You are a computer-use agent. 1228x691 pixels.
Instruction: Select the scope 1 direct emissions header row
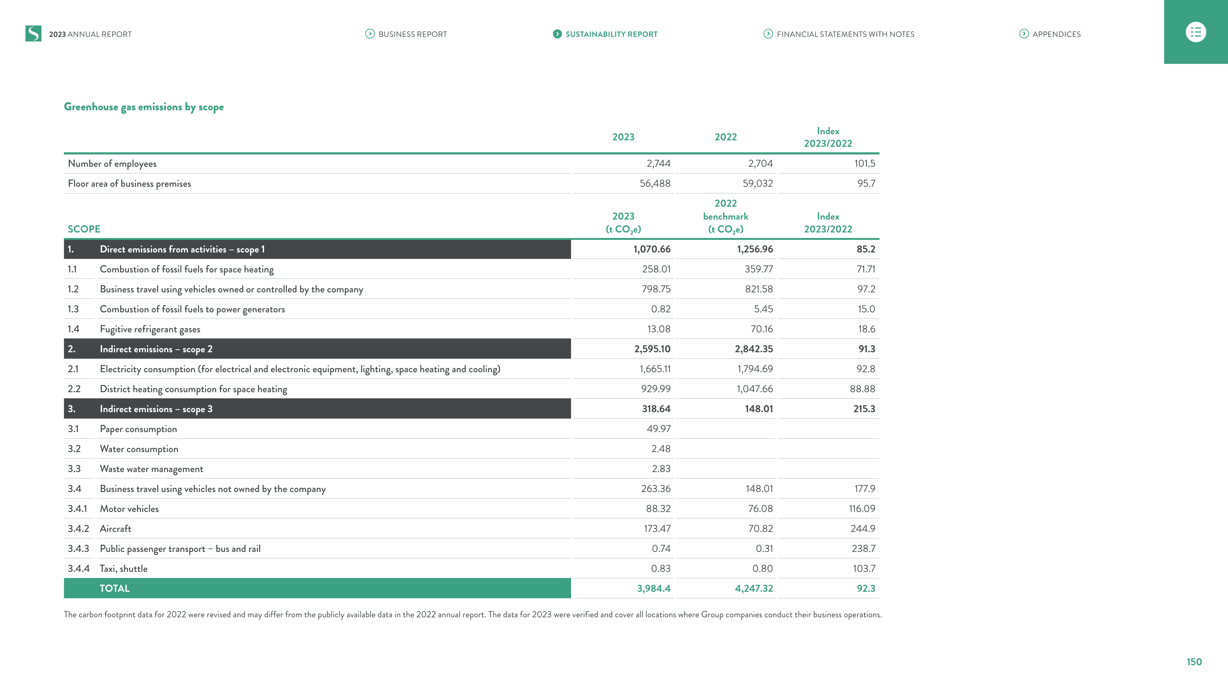(317, 249)
